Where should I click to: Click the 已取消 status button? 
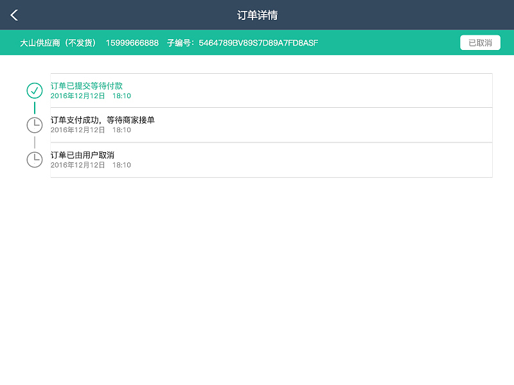[x=480, y=42]
